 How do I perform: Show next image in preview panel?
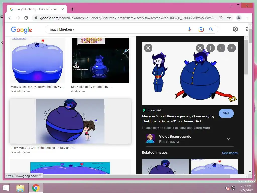[x=232, y=48]
